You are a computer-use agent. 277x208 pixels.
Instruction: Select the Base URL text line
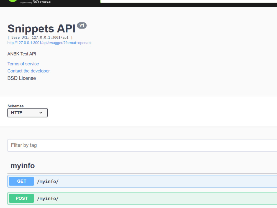pos(40,37)
